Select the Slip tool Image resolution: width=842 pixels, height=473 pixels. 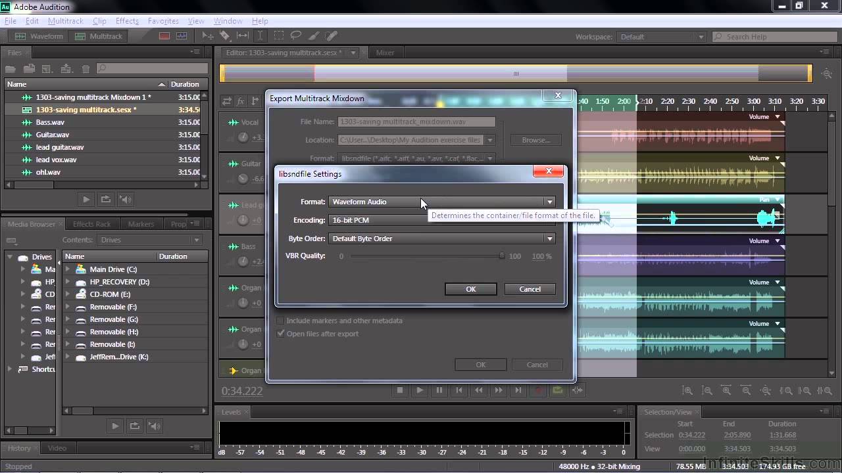tap(243, 36)
